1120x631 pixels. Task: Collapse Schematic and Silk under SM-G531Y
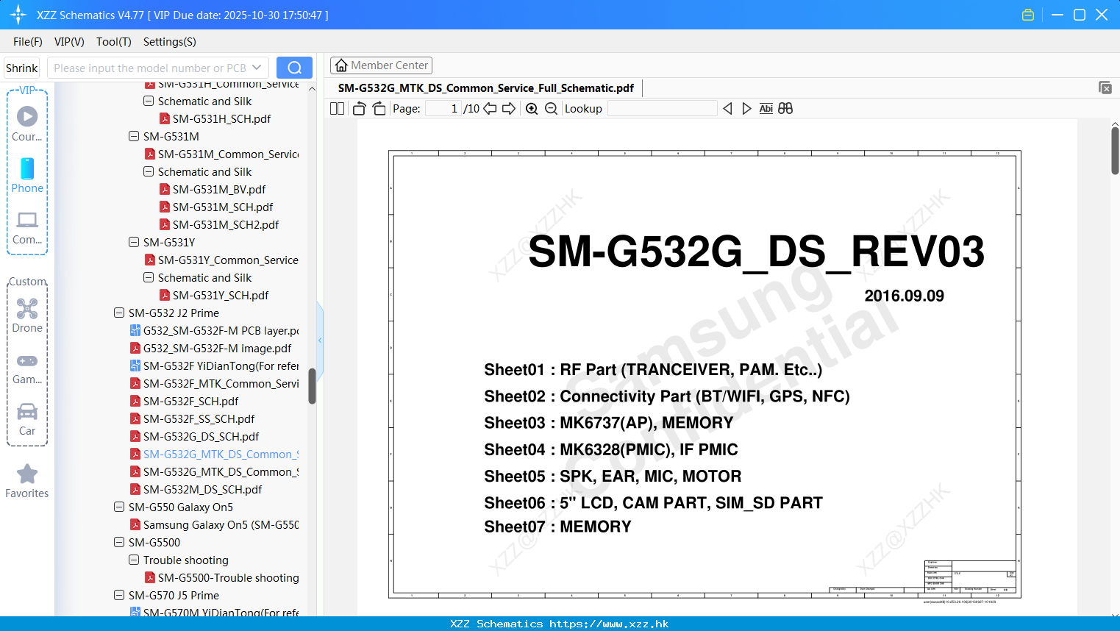(x=149, y=277)
